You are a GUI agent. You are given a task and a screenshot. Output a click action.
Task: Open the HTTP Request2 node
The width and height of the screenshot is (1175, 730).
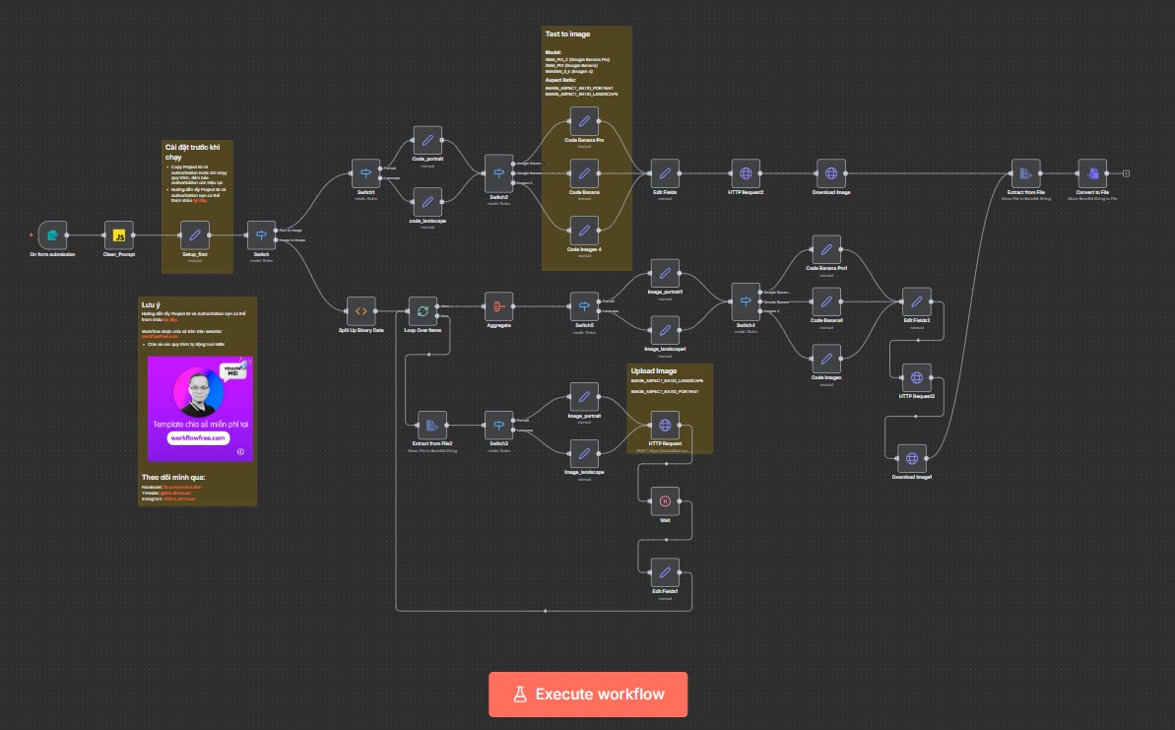[x=746, y=172]
